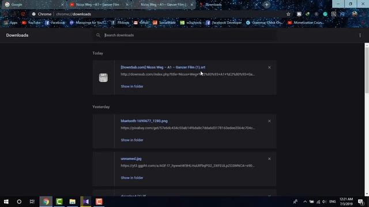Viewport: 369px width, 207px height.
Task: Open File Explorer from the taskbar
Action: (x=72, y=202)
